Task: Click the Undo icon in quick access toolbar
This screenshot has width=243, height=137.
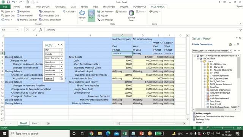Action: [x=14, y=2]
